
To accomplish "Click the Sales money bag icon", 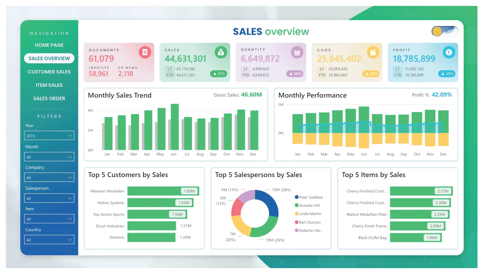I will 221,52.
